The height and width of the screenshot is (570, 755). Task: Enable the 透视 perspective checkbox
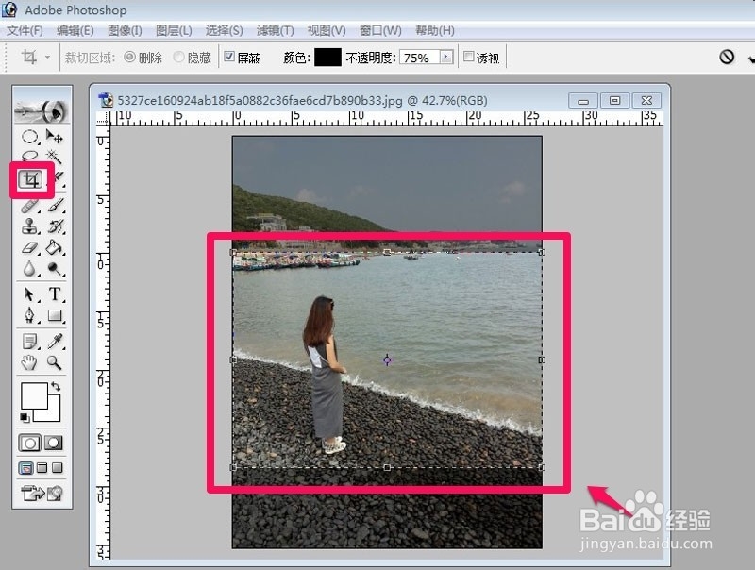pyautogui.click(x=468, y=57)
